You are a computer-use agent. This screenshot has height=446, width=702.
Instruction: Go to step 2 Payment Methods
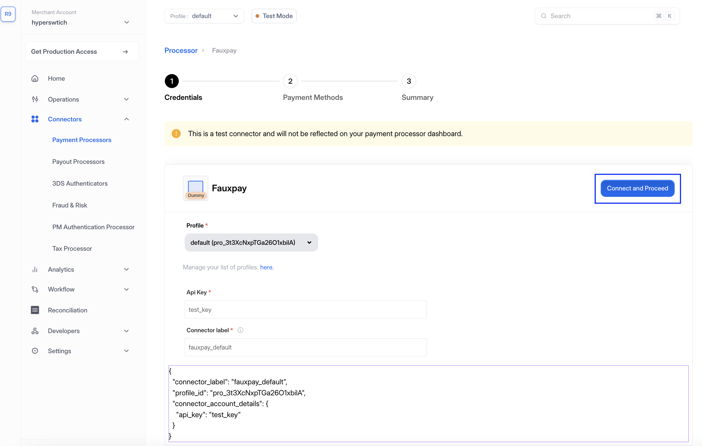tap(290, 81)
